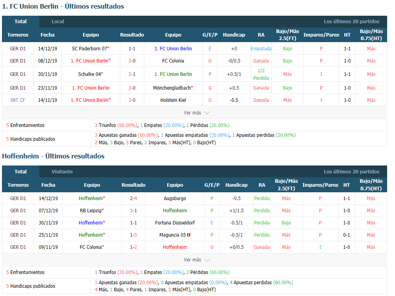This screenshot has height=296, width=395.
Task: Click Hoffenheim in the Fortuna Düsseldorf row
Action: pos(91,223)
